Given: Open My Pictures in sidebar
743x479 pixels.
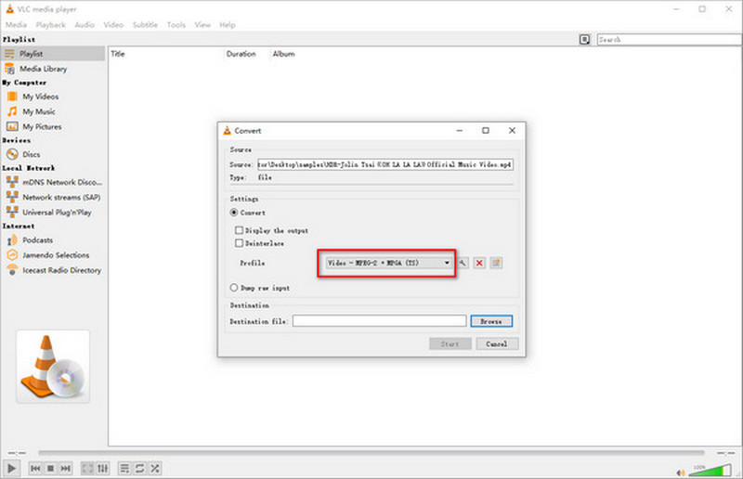Looking at the screenshot, I should click(x=53, y=126).
